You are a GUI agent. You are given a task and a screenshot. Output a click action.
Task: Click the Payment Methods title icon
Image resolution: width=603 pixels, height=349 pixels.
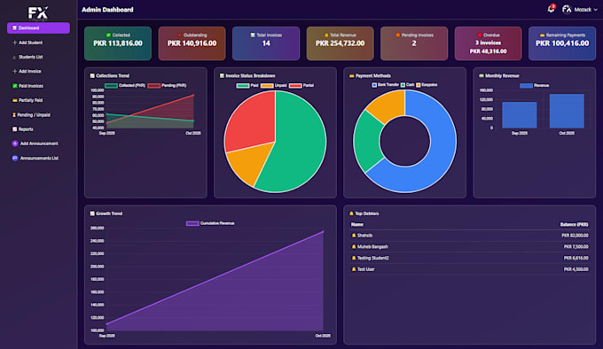click(x=351, y=76)
